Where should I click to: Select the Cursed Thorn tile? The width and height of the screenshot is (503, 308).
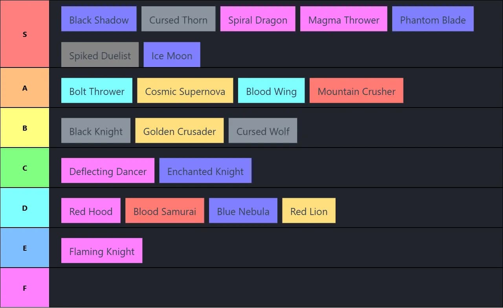coord(178,19)
